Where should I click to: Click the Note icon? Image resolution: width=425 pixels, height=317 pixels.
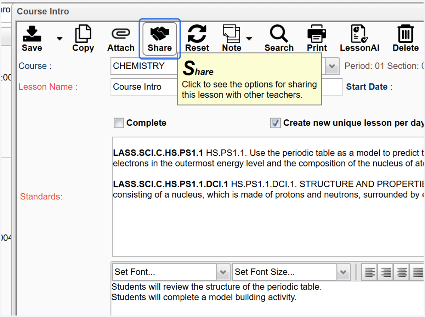(x=232, y=39)
